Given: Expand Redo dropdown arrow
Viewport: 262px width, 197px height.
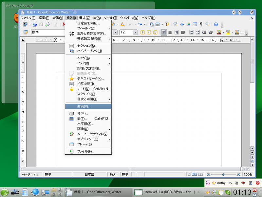Looking at the screenshot, I should coord(144,24).
